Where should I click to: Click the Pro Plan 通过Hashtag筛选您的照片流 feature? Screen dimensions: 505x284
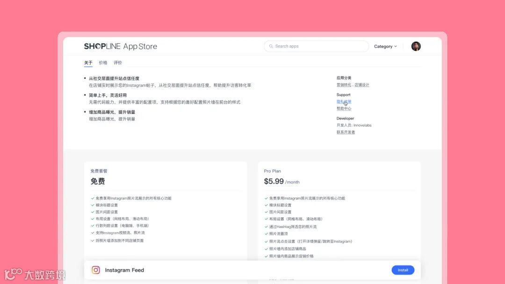click(293, 227)
